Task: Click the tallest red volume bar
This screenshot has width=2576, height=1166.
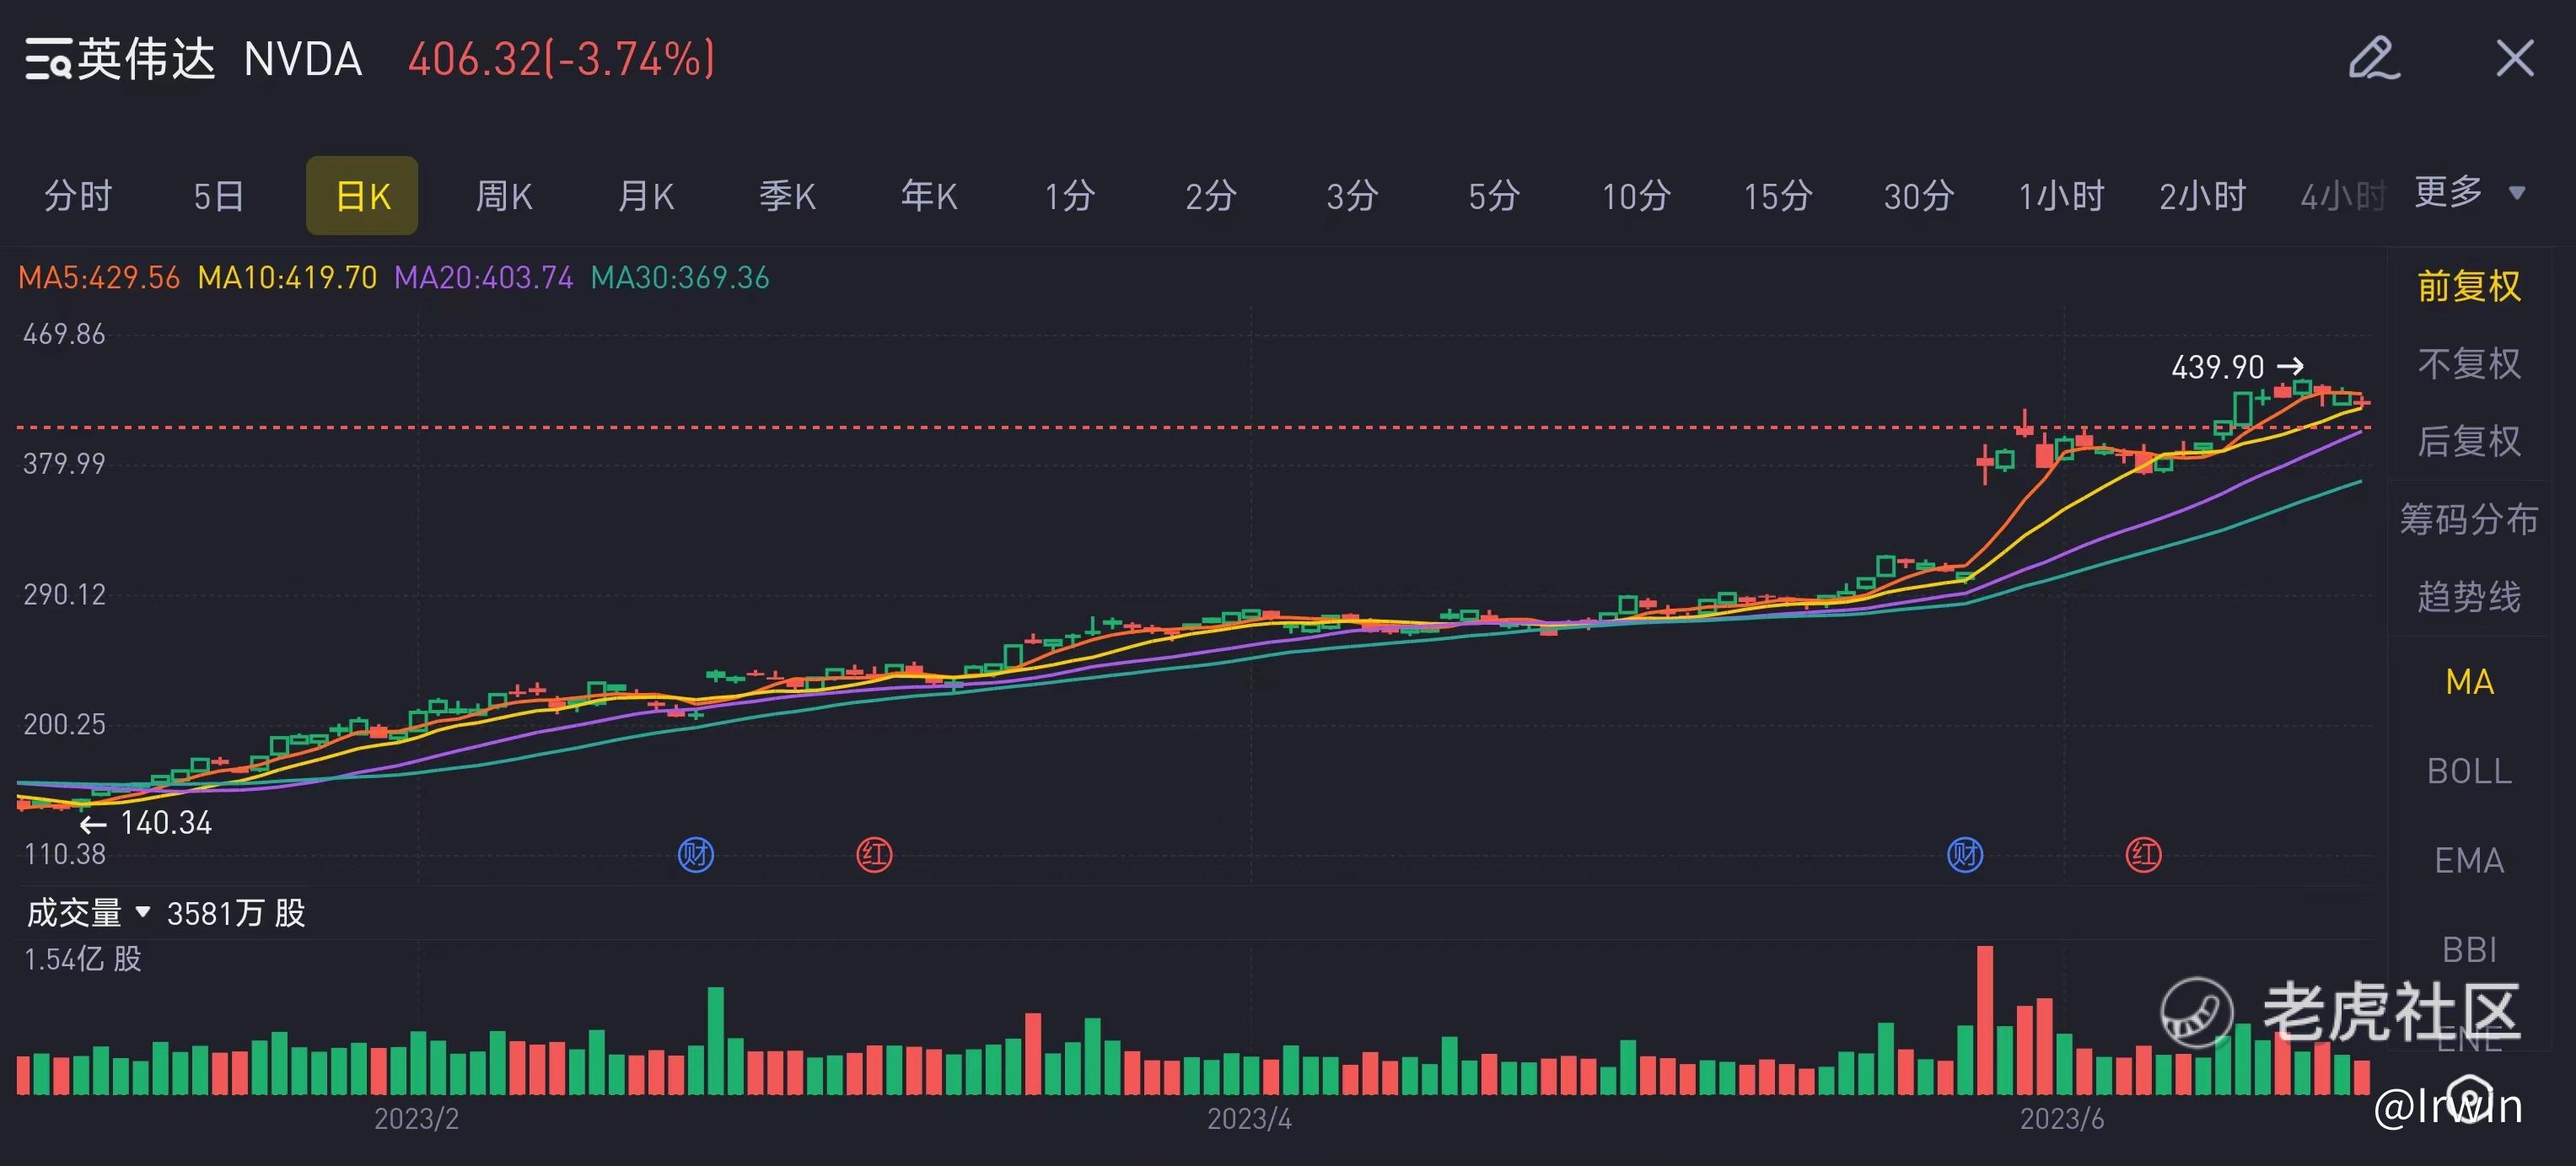Action: click(x=1985, y=1020)
